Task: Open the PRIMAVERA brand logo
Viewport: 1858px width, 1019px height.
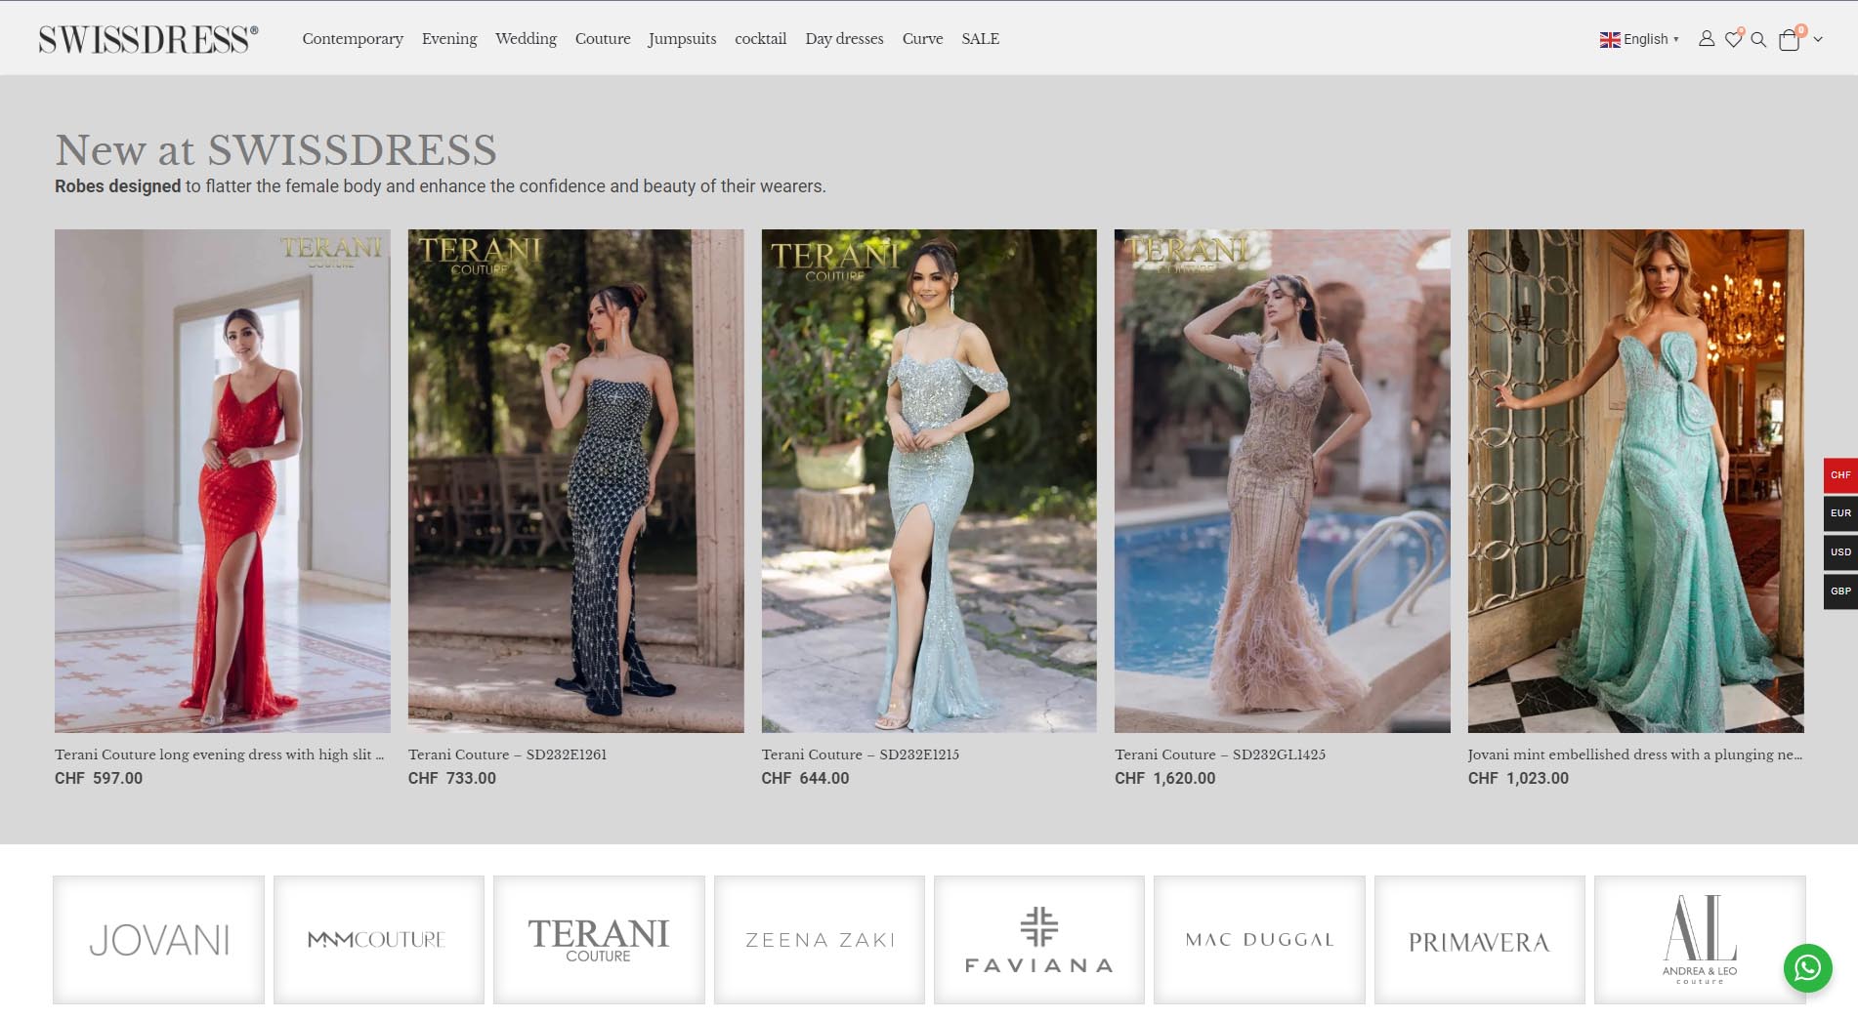Action: (x=1480, y=940)
